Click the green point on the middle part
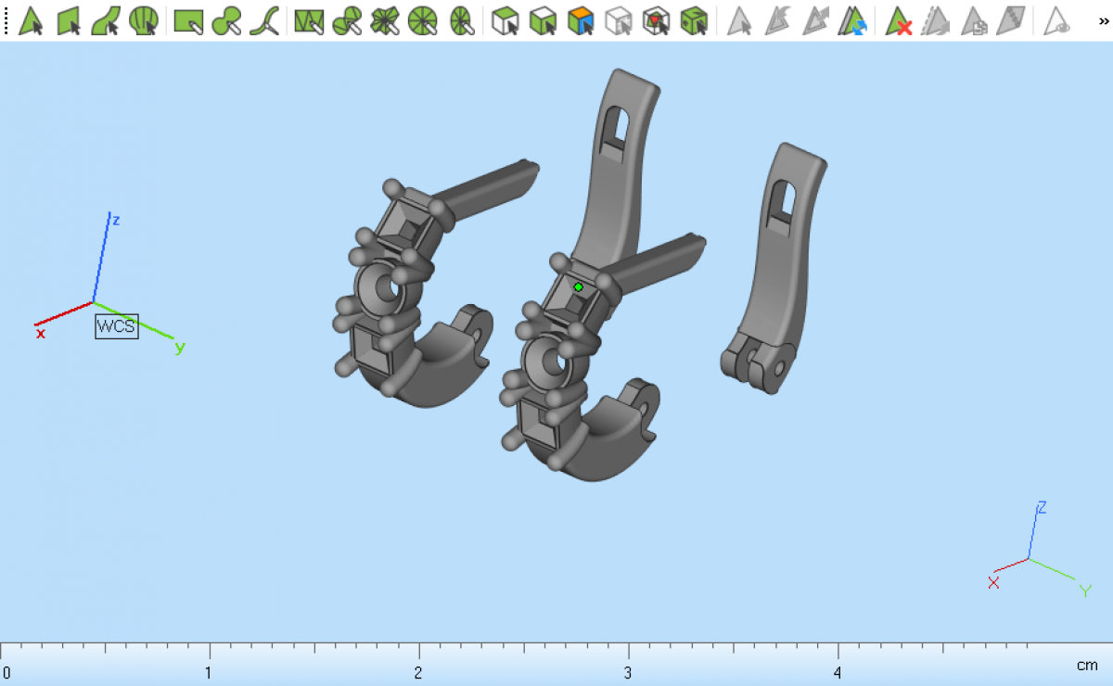 (x=578, y=287)
